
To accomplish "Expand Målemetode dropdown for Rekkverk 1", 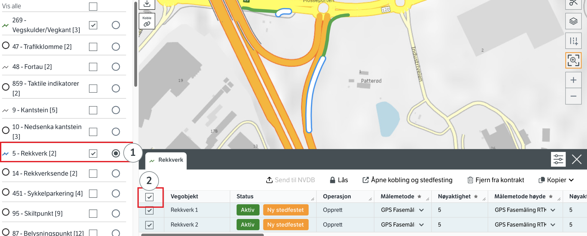I will coord(421,210).
